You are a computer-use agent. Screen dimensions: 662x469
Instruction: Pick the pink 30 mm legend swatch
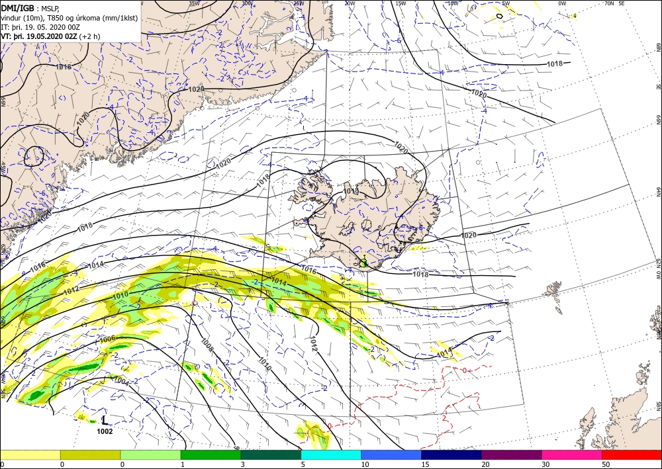coord(572,454)
